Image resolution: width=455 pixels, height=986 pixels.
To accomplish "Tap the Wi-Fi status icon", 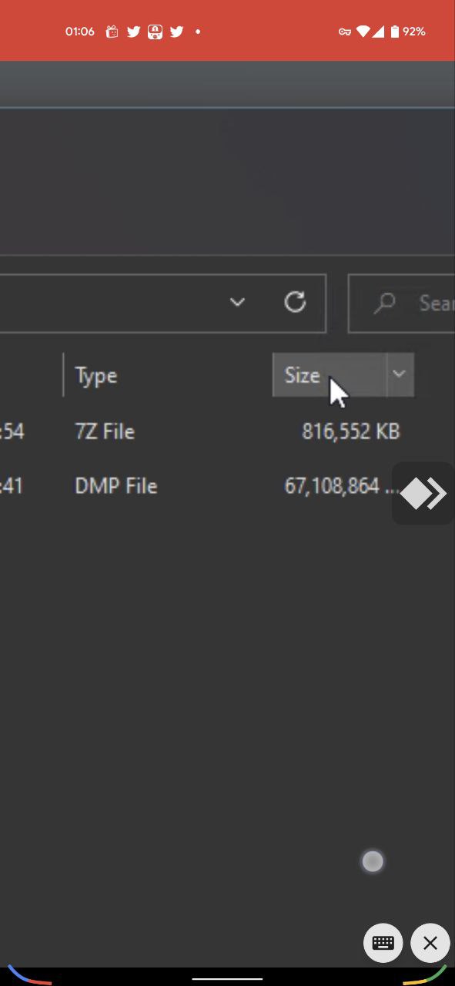I will click(x=363, y=32).
